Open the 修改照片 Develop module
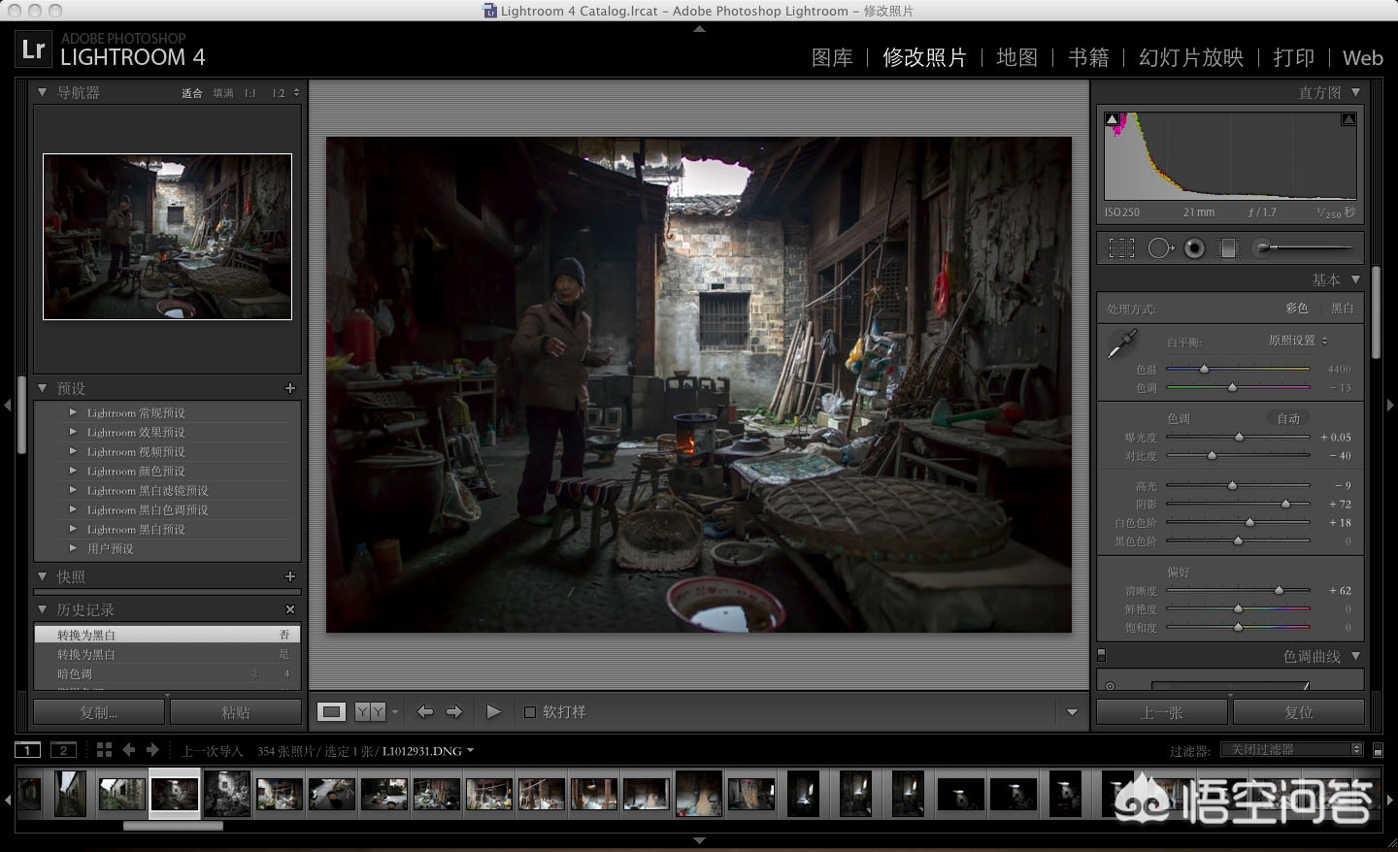 [924, 57]
